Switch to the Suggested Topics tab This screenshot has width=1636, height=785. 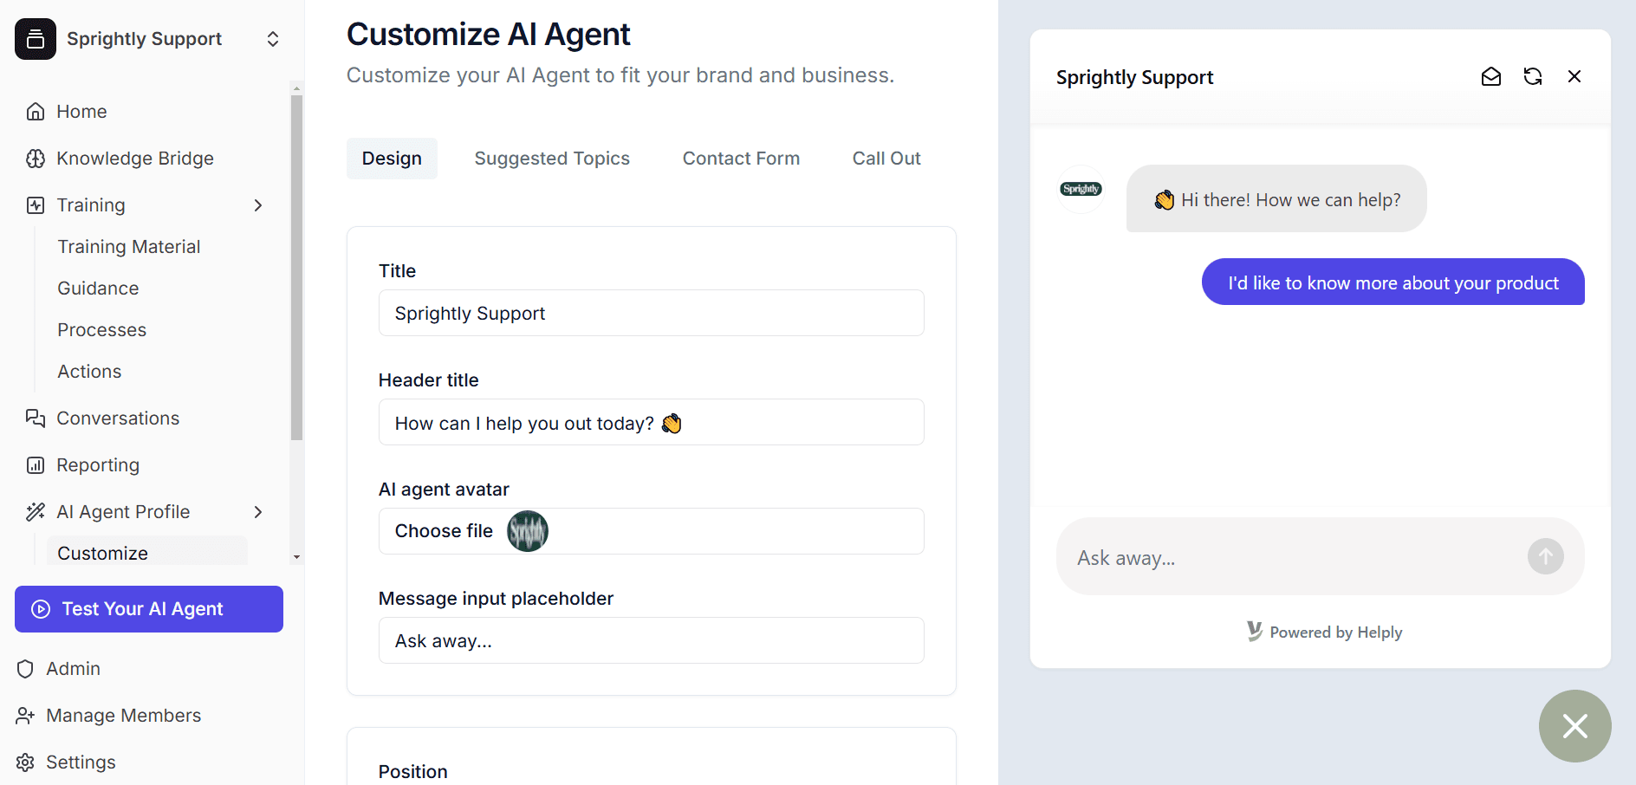point(552,158)
